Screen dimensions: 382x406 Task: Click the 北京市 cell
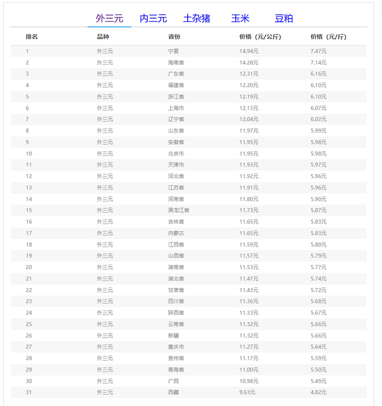[176, 153]
